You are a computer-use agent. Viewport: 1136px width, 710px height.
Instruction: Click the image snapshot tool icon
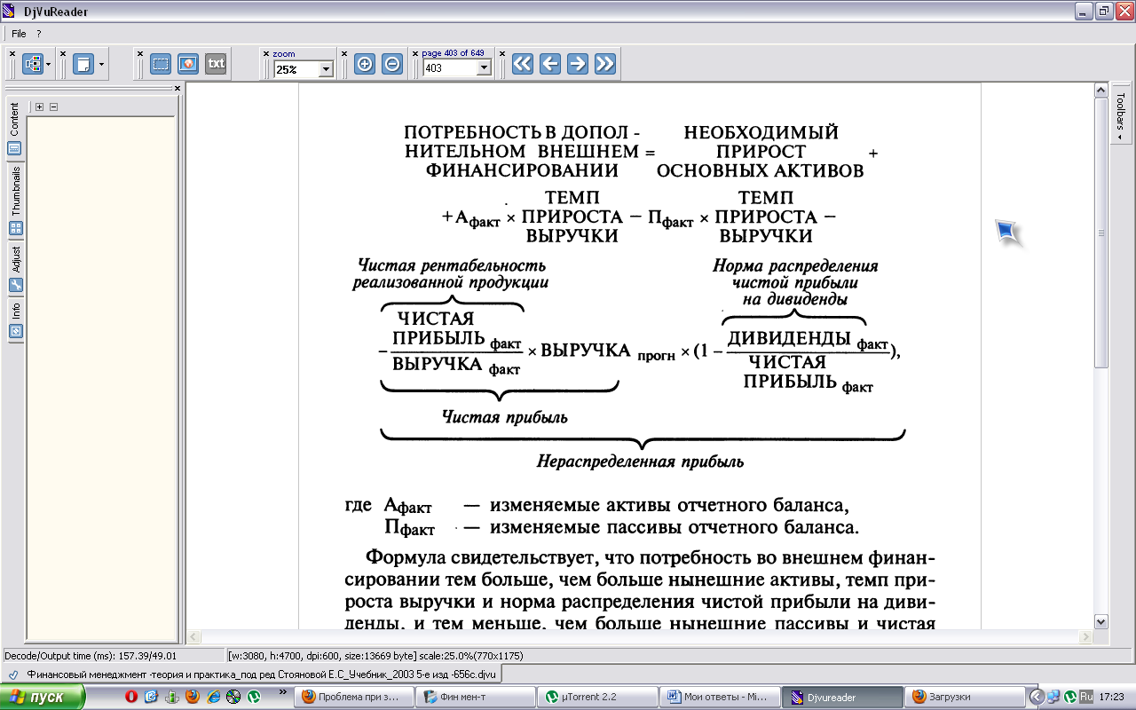(188, 64)
